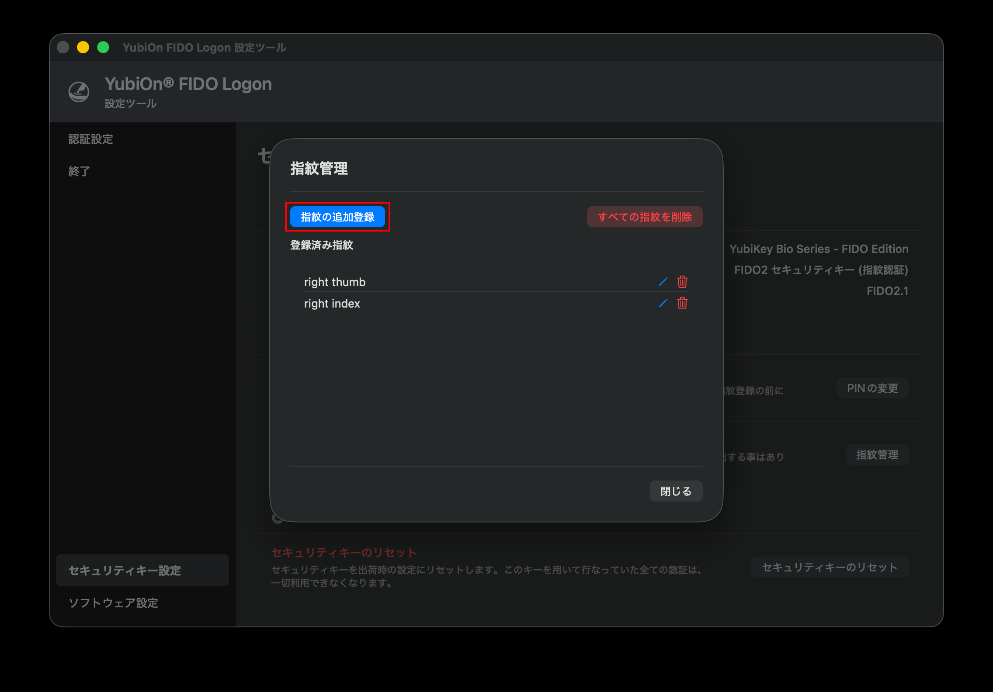Click YubiKey Bio Series - FIDO Edition text

(x=819, y=249)
